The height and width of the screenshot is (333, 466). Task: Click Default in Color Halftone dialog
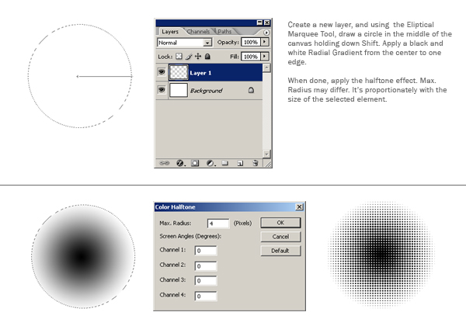280,251
